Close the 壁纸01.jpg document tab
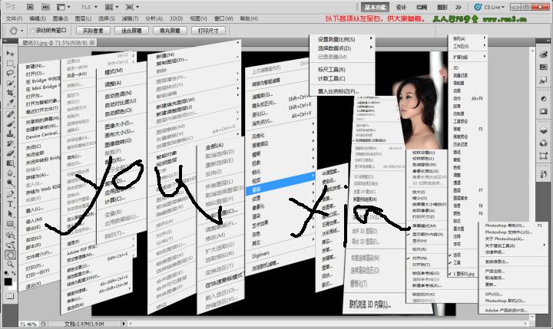Image resolution: width=553 pixels, height=329 pixels. [x=92, y=42]
